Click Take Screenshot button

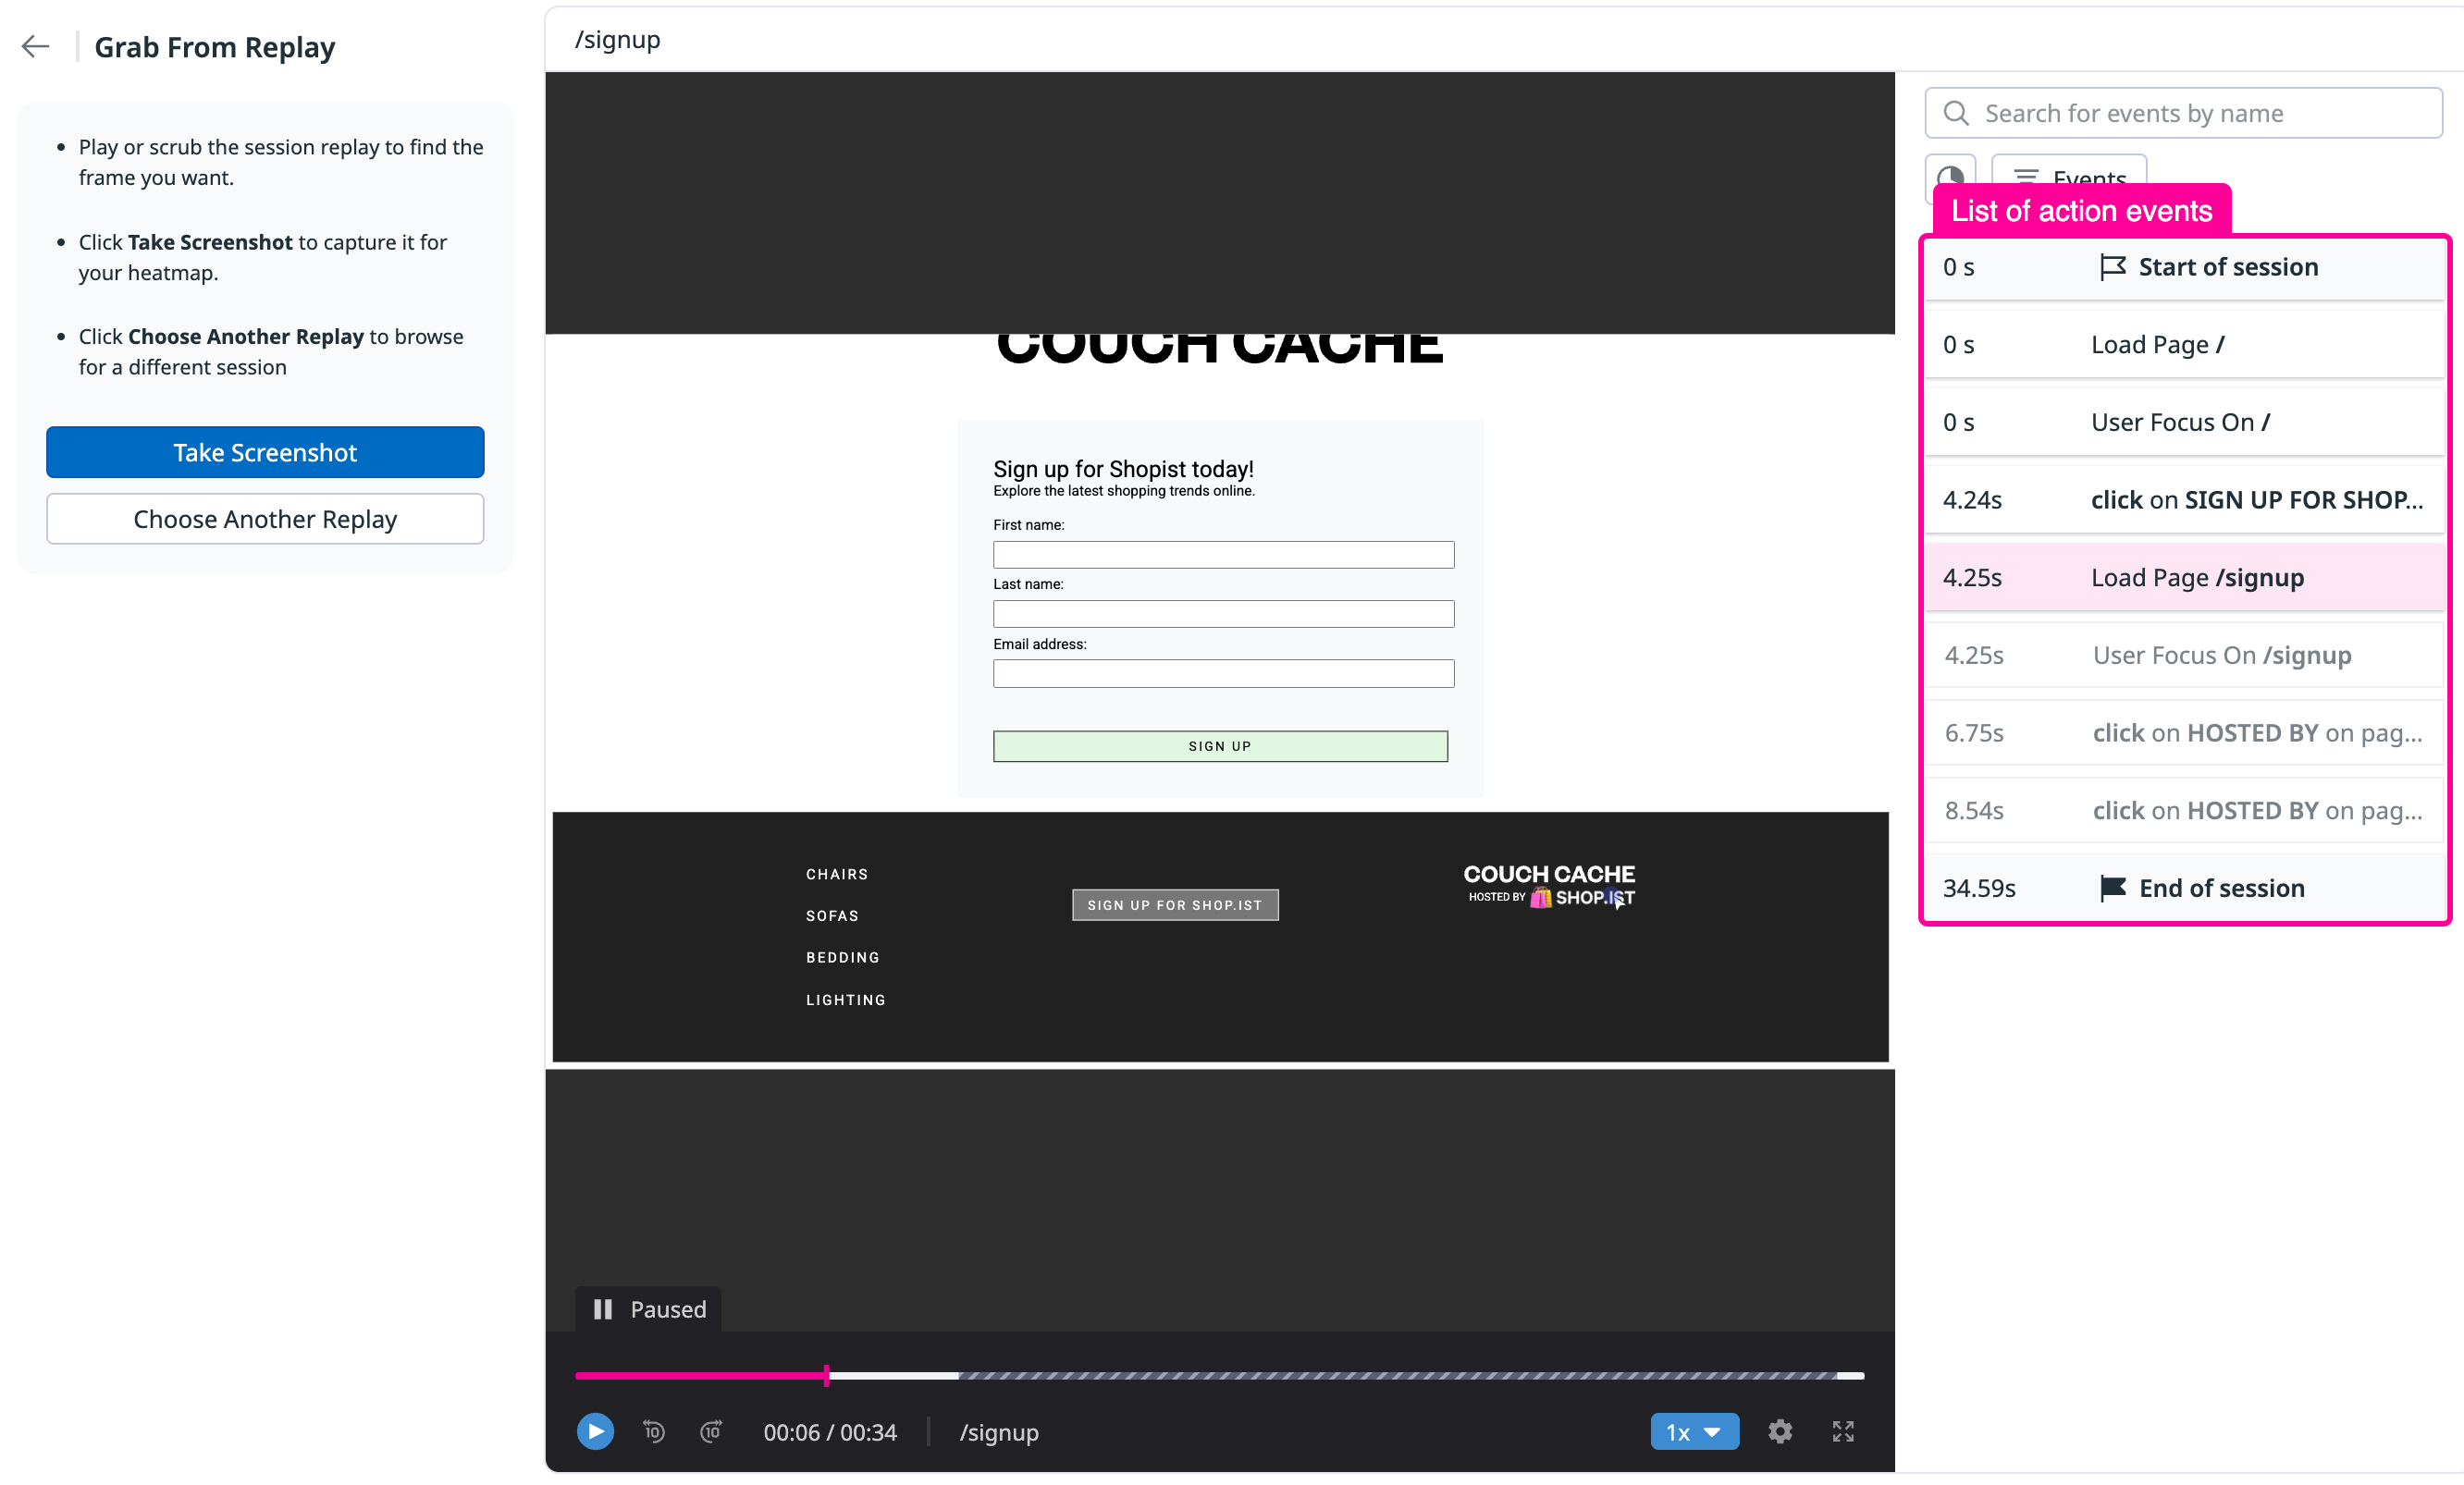pos(265,452)
